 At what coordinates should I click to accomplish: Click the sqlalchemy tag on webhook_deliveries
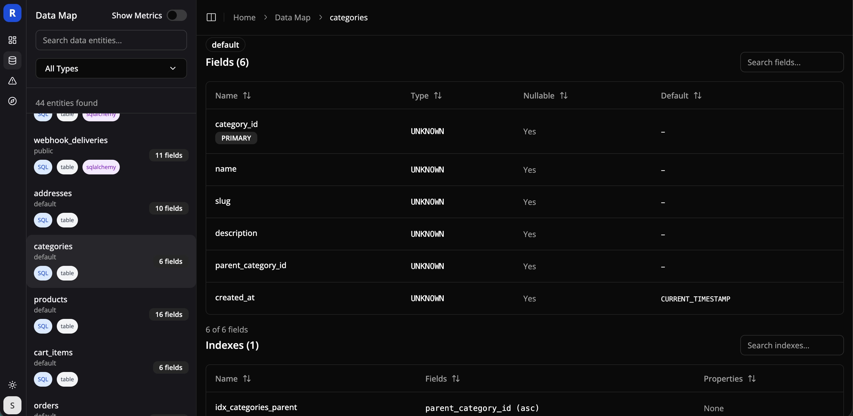point(101,167)
